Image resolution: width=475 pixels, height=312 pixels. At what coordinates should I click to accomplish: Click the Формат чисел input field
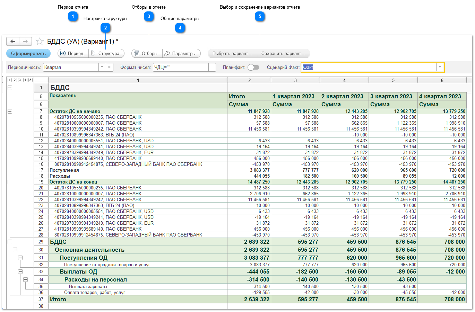click(180, 67)
